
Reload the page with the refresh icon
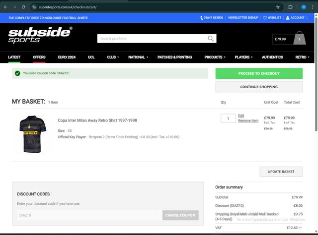[23, 7]
